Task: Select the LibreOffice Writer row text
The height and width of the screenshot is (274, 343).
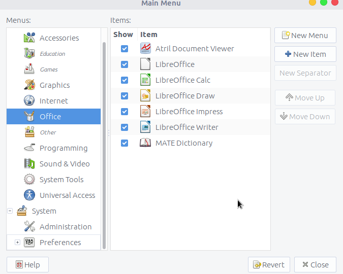Action: click(187, 127)
